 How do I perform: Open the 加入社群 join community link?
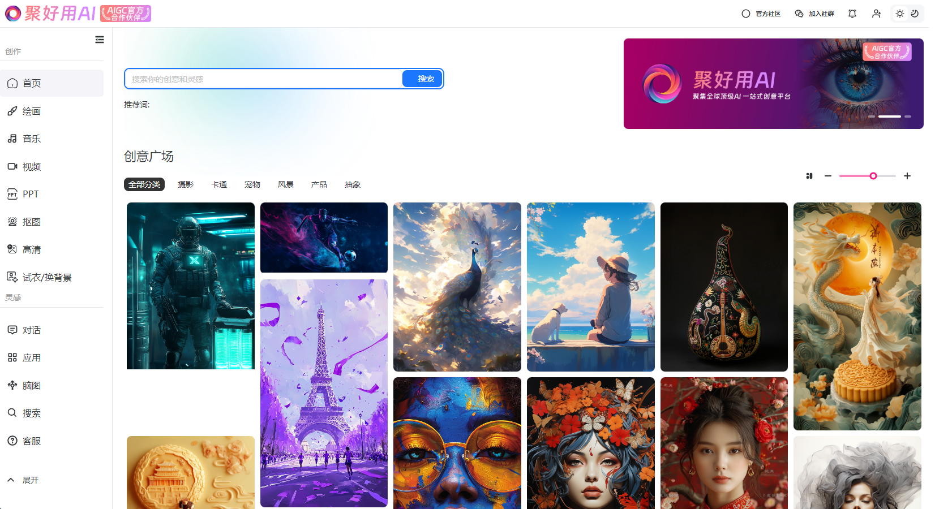[814, 14]
